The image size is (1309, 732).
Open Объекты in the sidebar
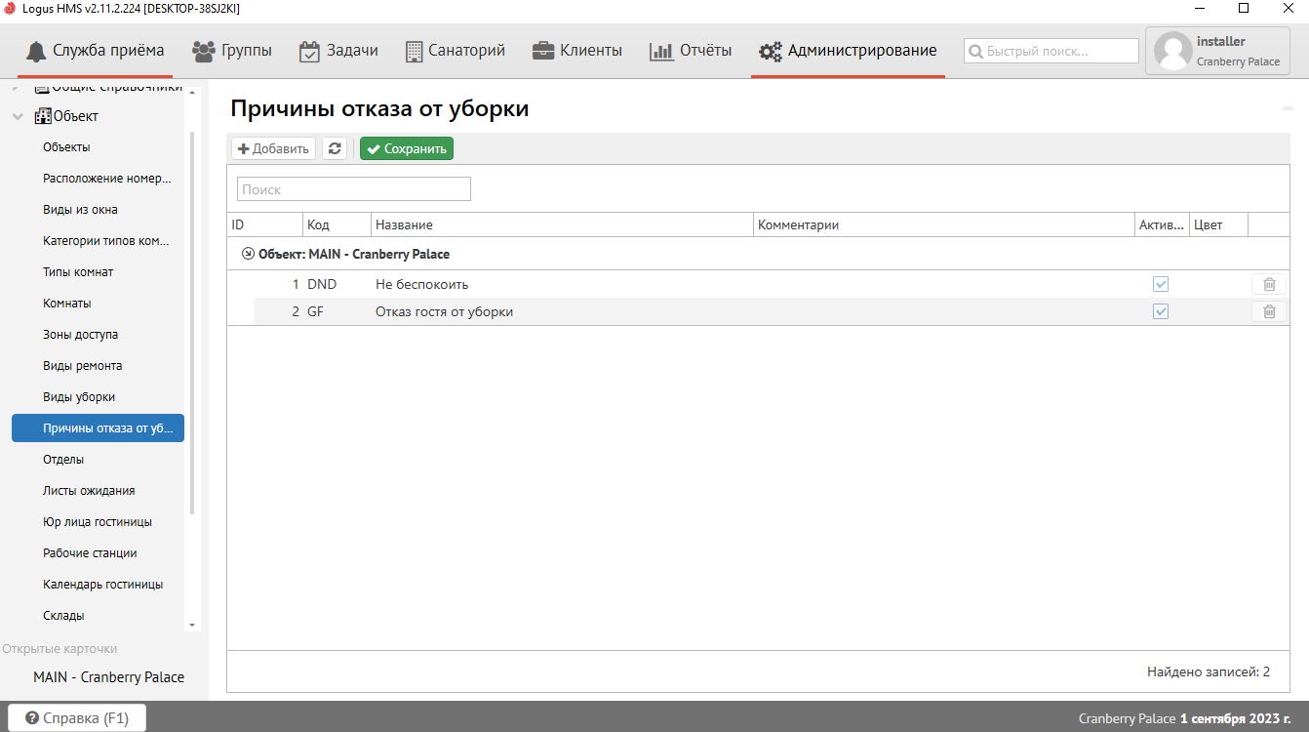click(66, 147)
